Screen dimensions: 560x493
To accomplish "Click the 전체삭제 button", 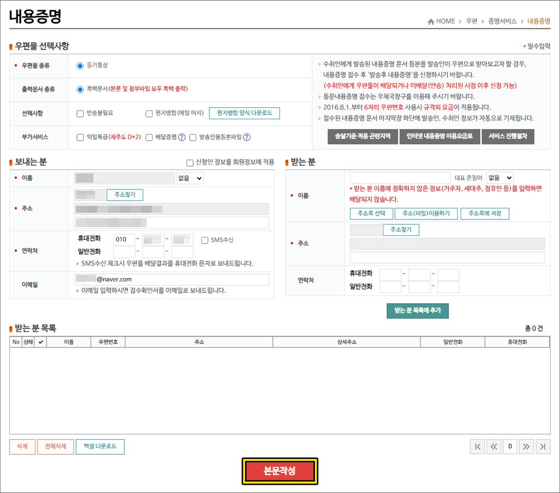I will (55, 446).
